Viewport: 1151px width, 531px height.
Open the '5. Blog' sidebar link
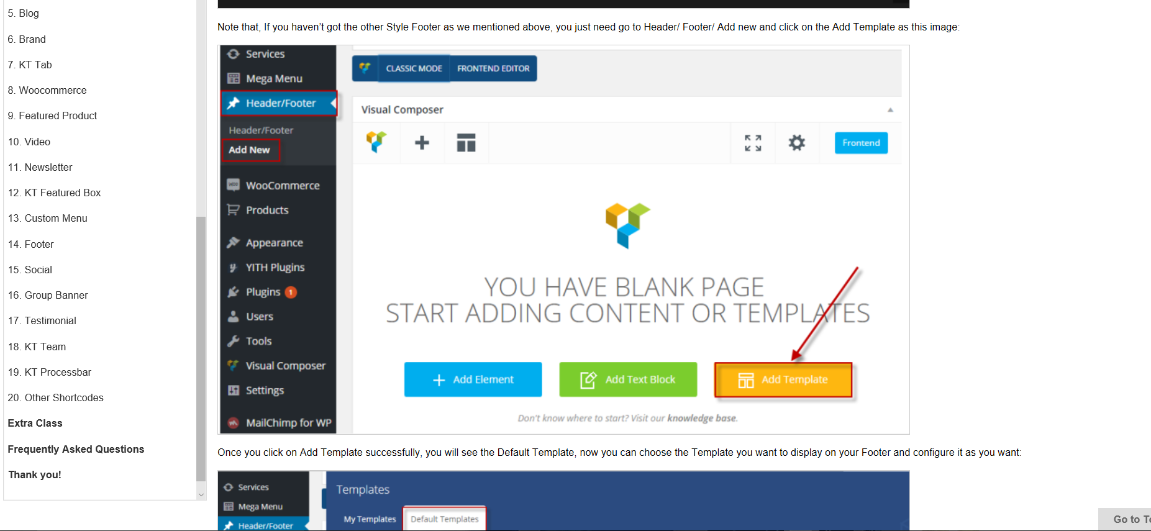click(x=23, y=13)
